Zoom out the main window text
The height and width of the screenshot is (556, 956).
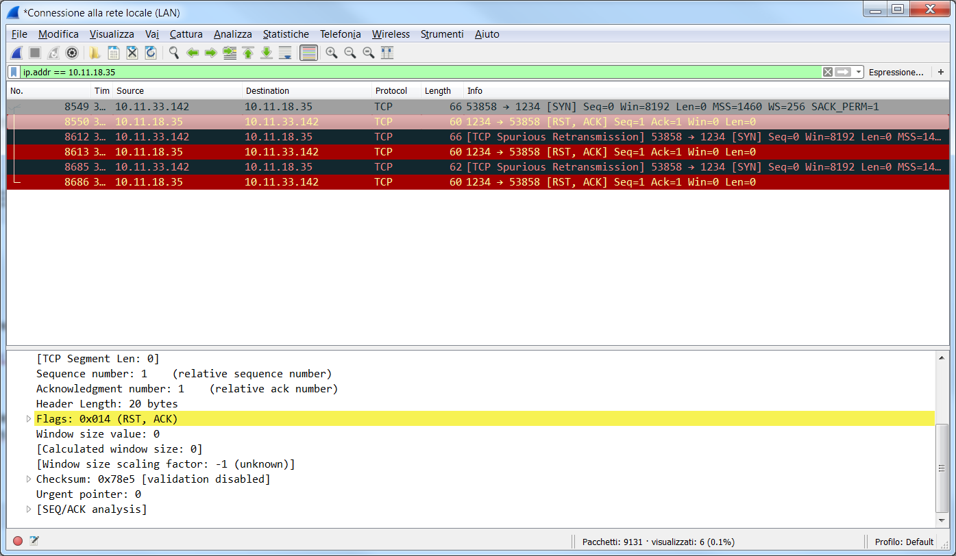[350, 53]
